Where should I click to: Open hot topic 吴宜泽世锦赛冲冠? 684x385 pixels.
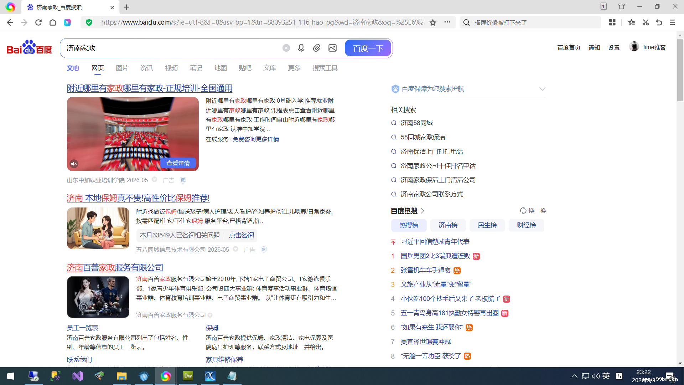point(426,342)
